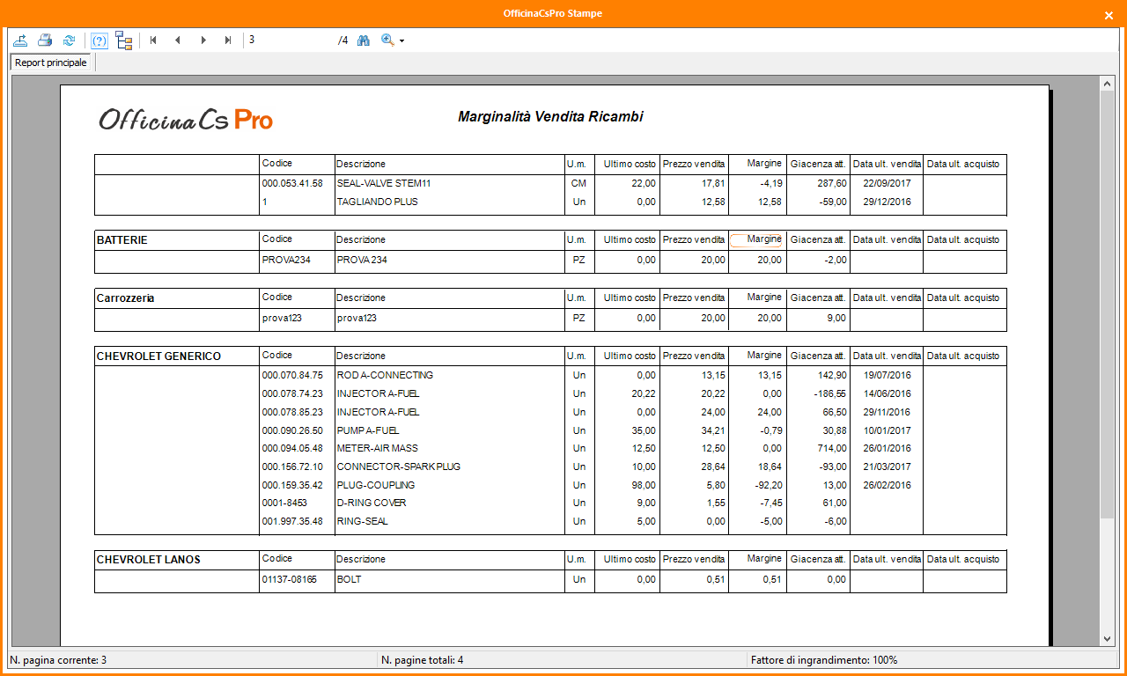
Task: Click the OfficinaCs Pro logo
Action: (185, 120)
